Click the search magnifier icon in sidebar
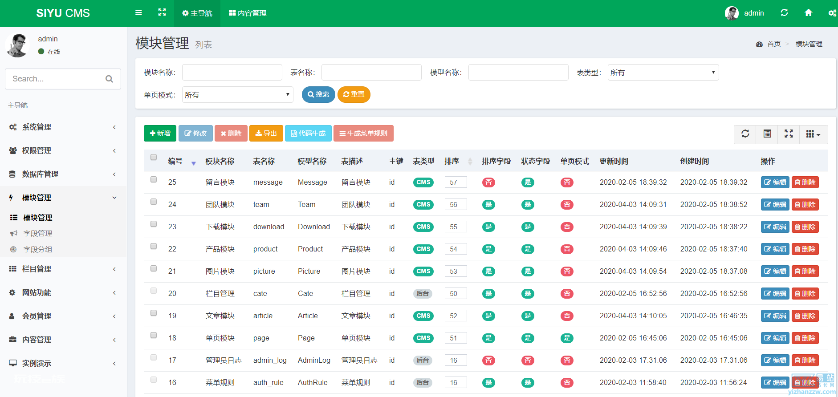 [109, 79]
